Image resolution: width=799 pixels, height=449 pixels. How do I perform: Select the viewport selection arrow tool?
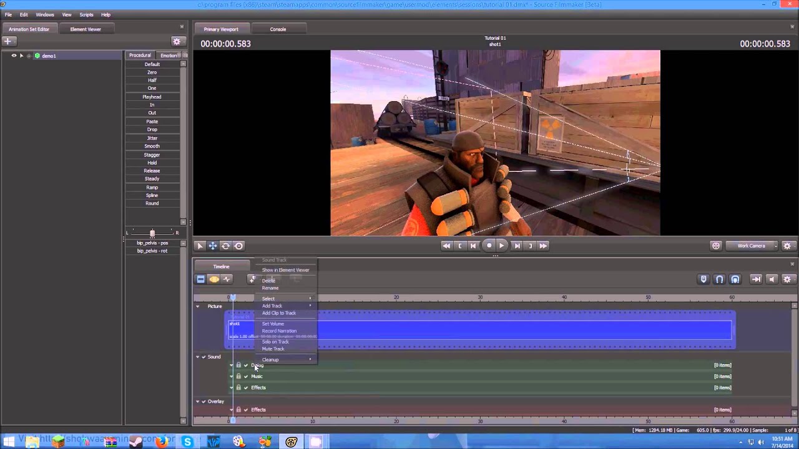(x=200, y=246)
